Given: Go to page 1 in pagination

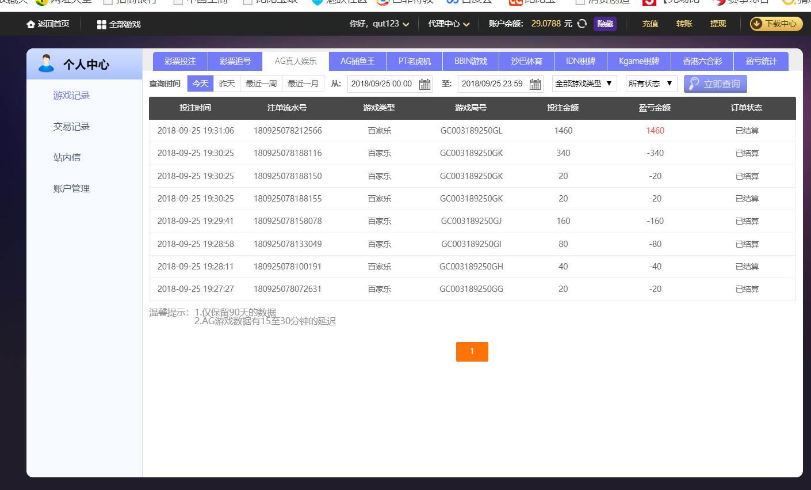Looking at the screenshot, I should click(472, 352).
